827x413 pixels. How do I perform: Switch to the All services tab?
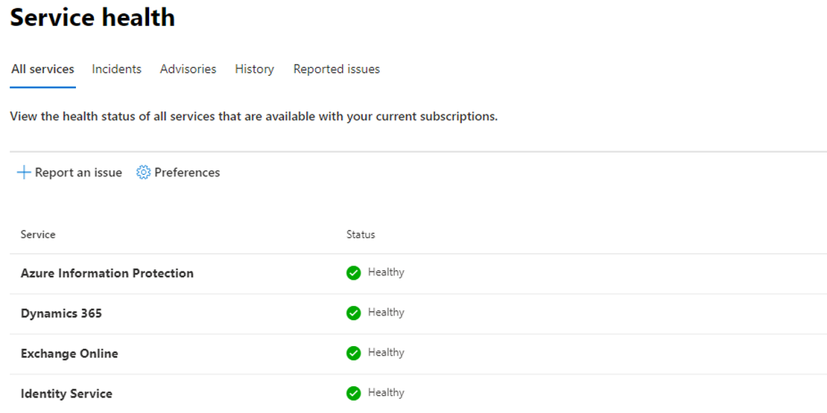[x=42, y=69]
